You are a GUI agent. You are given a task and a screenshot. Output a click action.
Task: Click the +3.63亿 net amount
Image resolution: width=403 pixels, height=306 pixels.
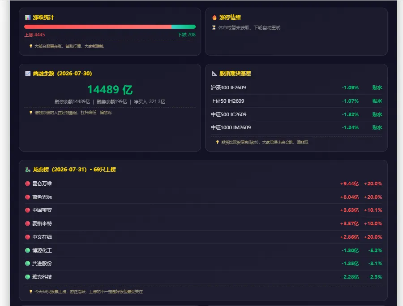[349, 210]
